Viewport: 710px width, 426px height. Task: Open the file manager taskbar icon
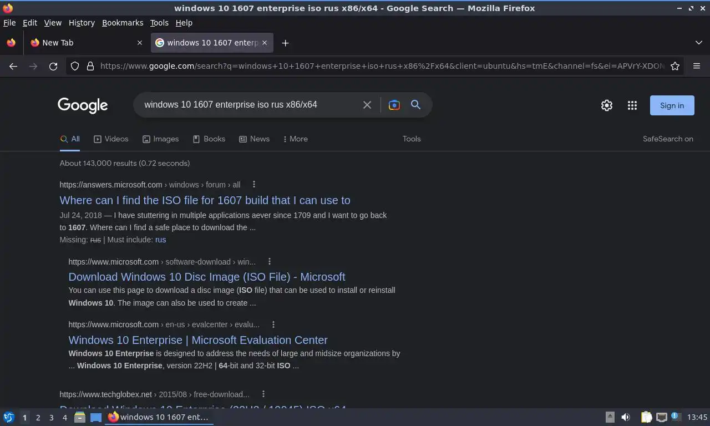80,417
